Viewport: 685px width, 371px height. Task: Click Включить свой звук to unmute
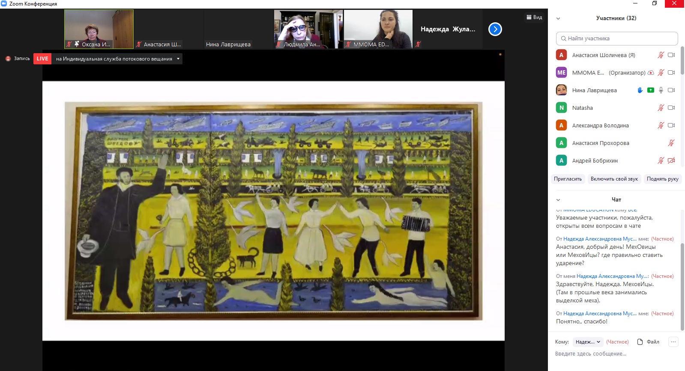tap(614, 179)
